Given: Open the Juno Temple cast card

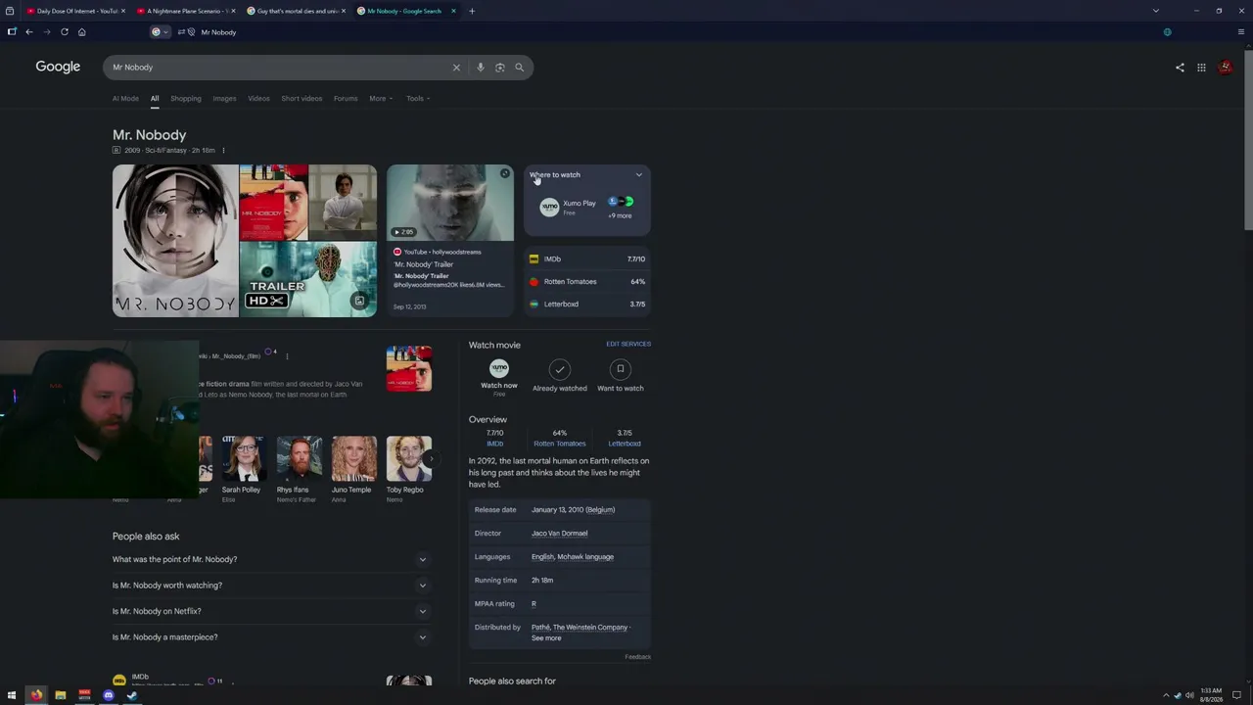Looking at the screenshot, I should tap(352, 470).
